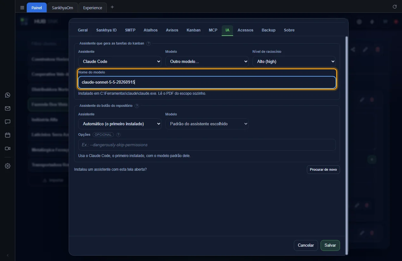The width and height of the screenshot is (402, 261).
Task: Focus the 'Nome do modelo' text field
Action: pos(207,82)
